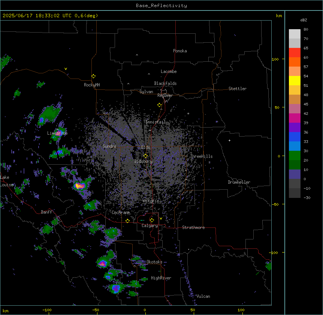Click the km unit label at top right

coord(279,16)
